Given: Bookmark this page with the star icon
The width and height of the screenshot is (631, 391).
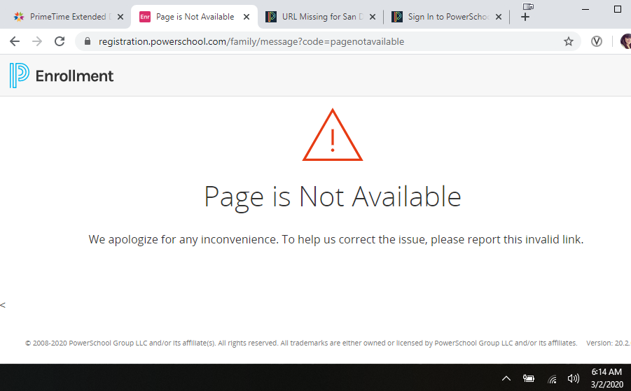Looking at the screenshot, I should 569,41.
